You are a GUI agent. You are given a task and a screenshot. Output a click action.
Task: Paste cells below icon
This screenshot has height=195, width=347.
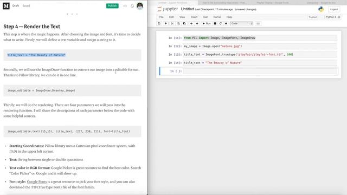(x=184, y=23)
